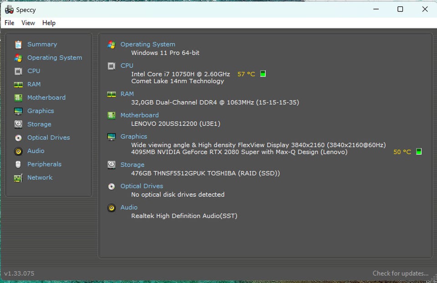Click the Motherboard heading link in summary
The width and height of the screenshot is (437, 283).
140,115
